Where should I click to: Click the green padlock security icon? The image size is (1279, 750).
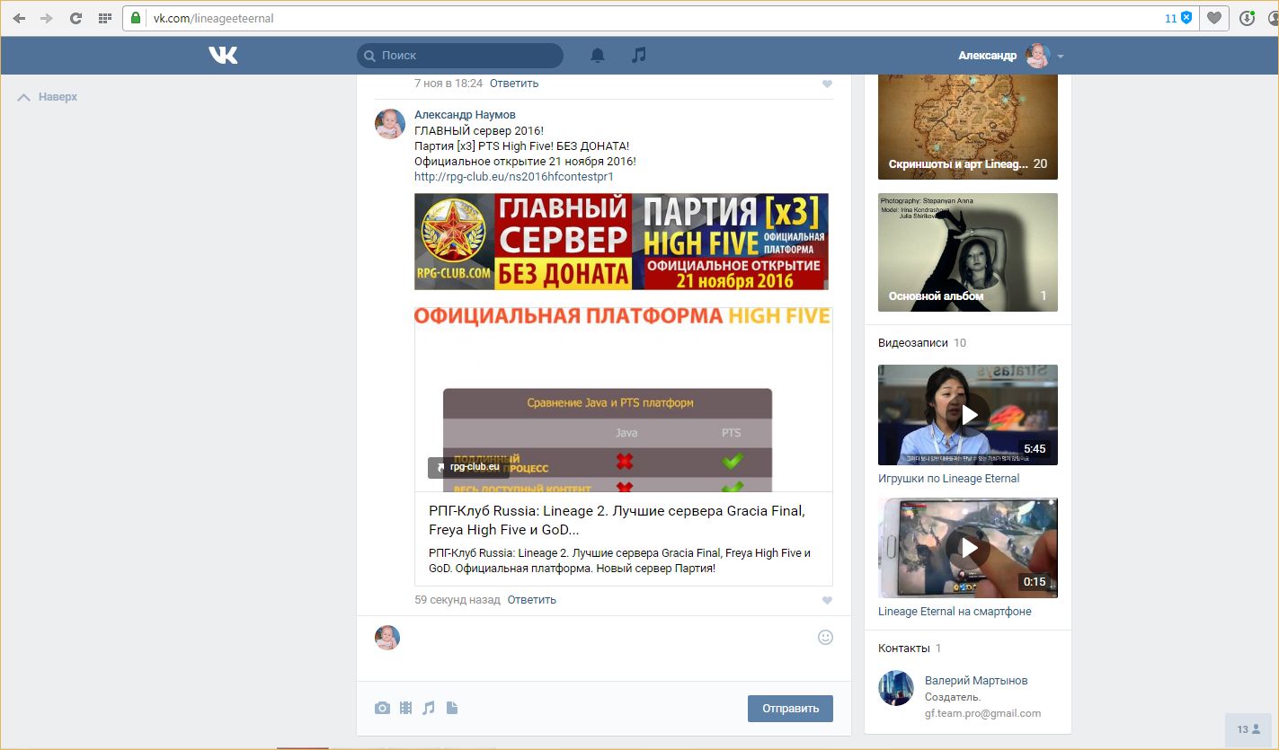click(136, 18)
